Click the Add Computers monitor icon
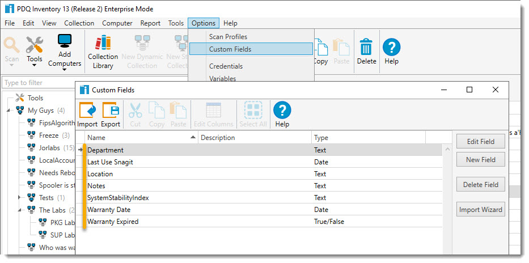Screen dimensions: 529x263 coord(65,42)
